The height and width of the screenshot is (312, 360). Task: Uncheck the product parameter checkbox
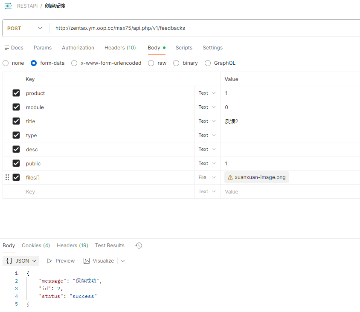click(x=16, y=93)
